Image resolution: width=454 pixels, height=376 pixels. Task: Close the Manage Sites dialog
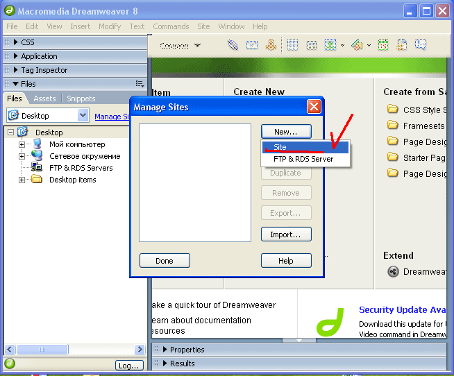pyautogui.click(x=314, y=107)
